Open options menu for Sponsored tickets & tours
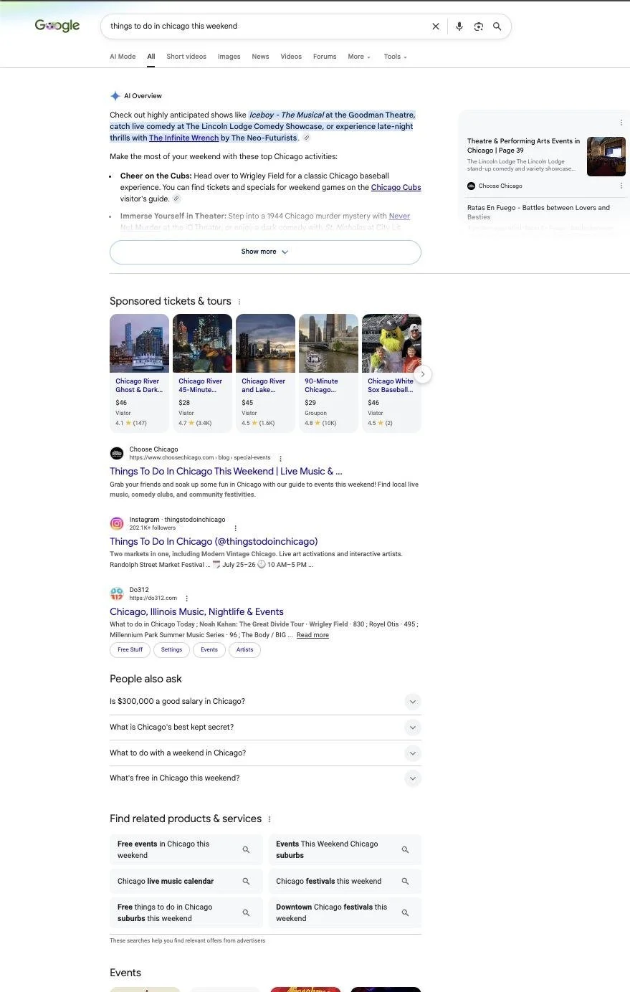The height and width of the screenshot is (992, 630). pyautogui.click(x=239, y=302)
